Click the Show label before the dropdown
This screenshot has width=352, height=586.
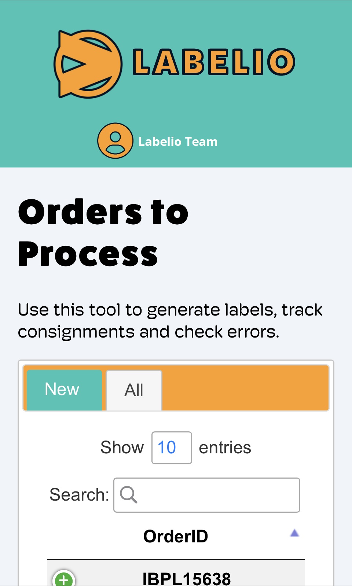point(122,447)
